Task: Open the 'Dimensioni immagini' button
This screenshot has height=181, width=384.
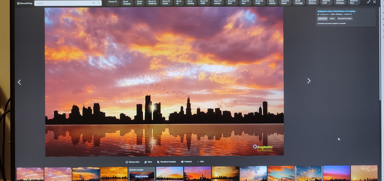Action: click(345, 19)
